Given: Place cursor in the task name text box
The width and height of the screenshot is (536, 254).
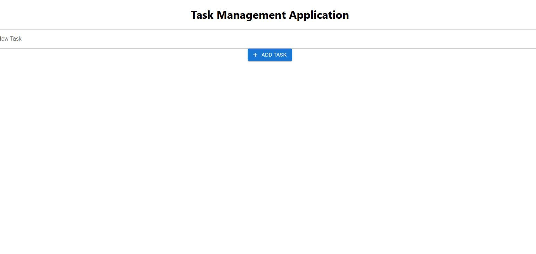Looking at the screenshot, I should pos(208,39).
